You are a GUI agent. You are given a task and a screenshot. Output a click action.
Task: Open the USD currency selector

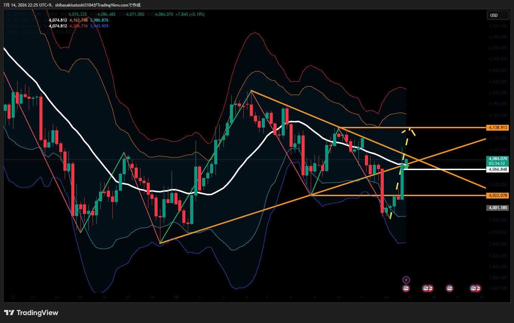498,15
